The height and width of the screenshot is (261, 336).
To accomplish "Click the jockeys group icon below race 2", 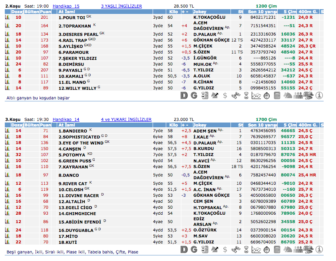I will [298, 95].
